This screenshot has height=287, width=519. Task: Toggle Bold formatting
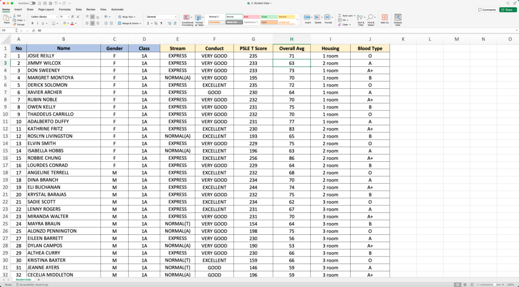coord(32,23)
